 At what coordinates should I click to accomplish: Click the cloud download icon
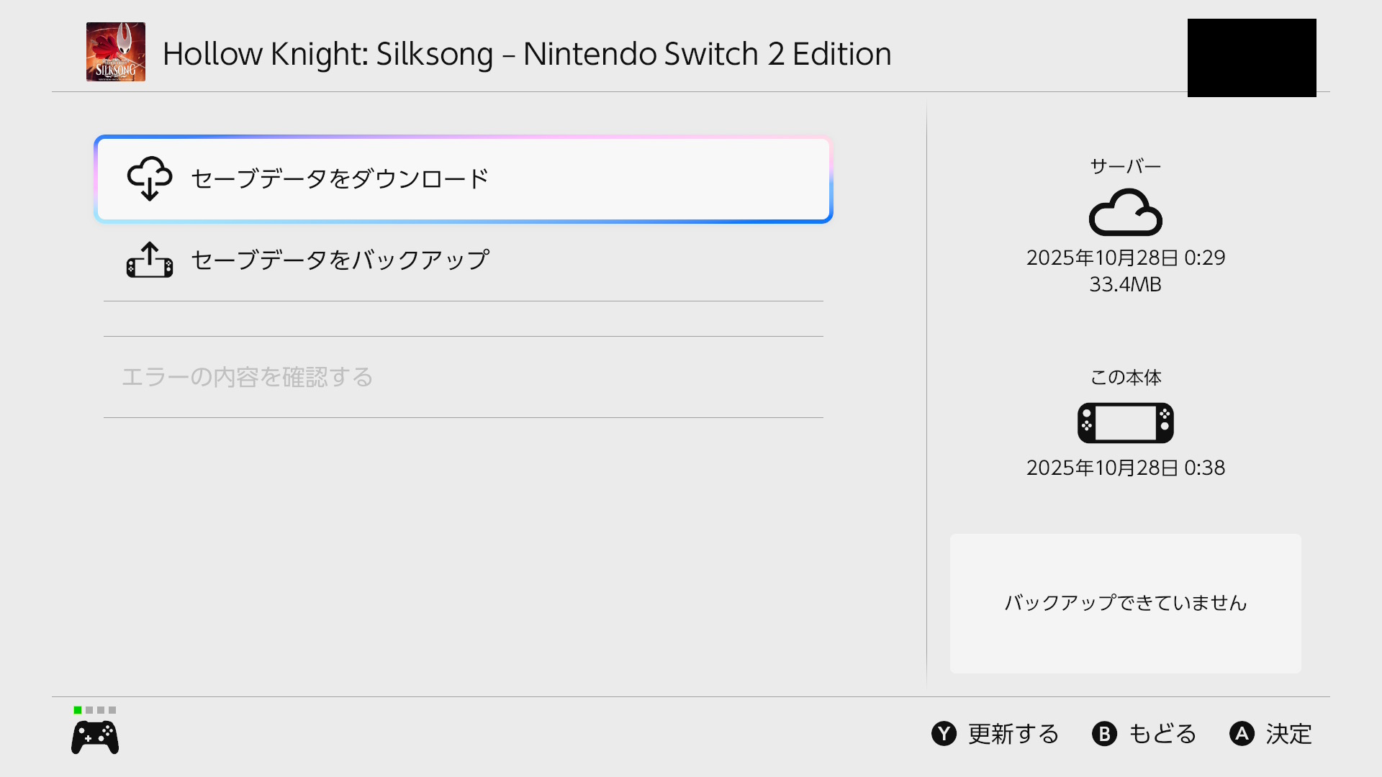click(x=149, y=178)
